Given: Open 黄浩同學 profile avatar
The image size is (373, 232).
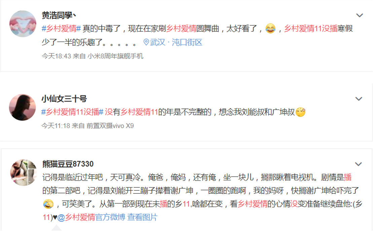Looking at the screenshot, I should pyautogui.click(x=23, y=24).
